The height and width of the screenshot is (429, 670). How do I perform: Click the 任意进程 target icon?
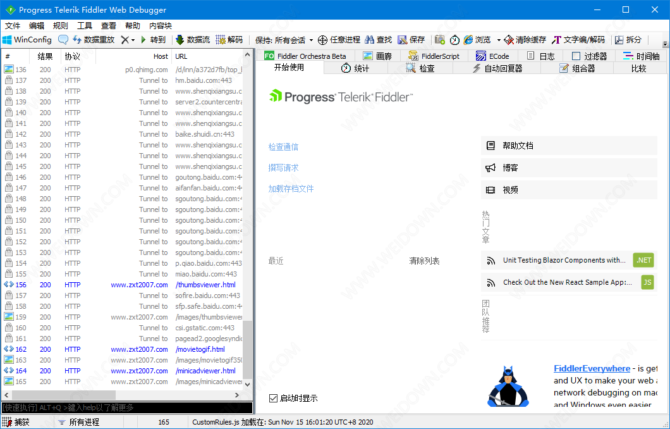[x=339, y=40]
